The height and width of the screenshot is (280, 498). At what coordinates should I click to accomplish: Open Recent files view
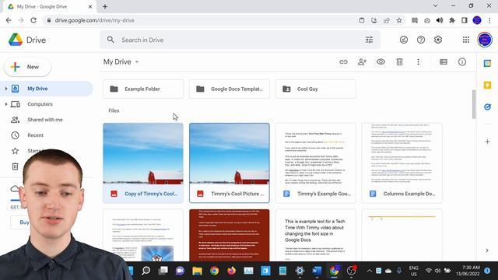[35, 135]
